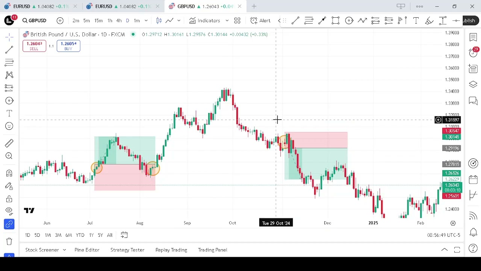Viewport: 481px width, 271px height.
Task: Click the Publish button
Action: [470, 21]
